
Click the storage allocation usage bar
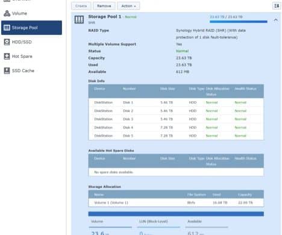(176, 214)
